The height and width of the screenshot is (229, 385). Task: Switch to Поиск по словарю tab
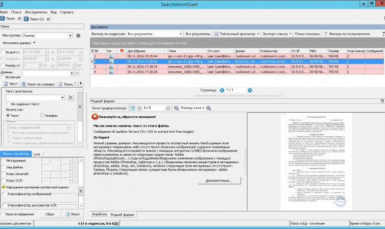(x=38, y=84)
